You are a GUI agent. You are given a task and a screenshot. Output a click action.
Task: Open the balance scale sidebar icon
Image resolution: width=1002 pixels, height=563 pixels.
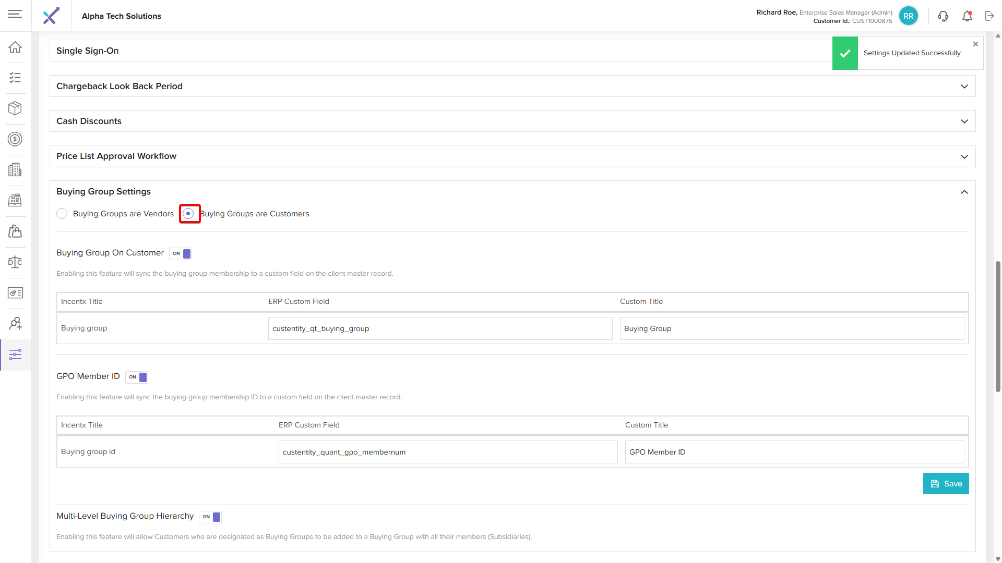pyautogui.click(x=15, y=262)
